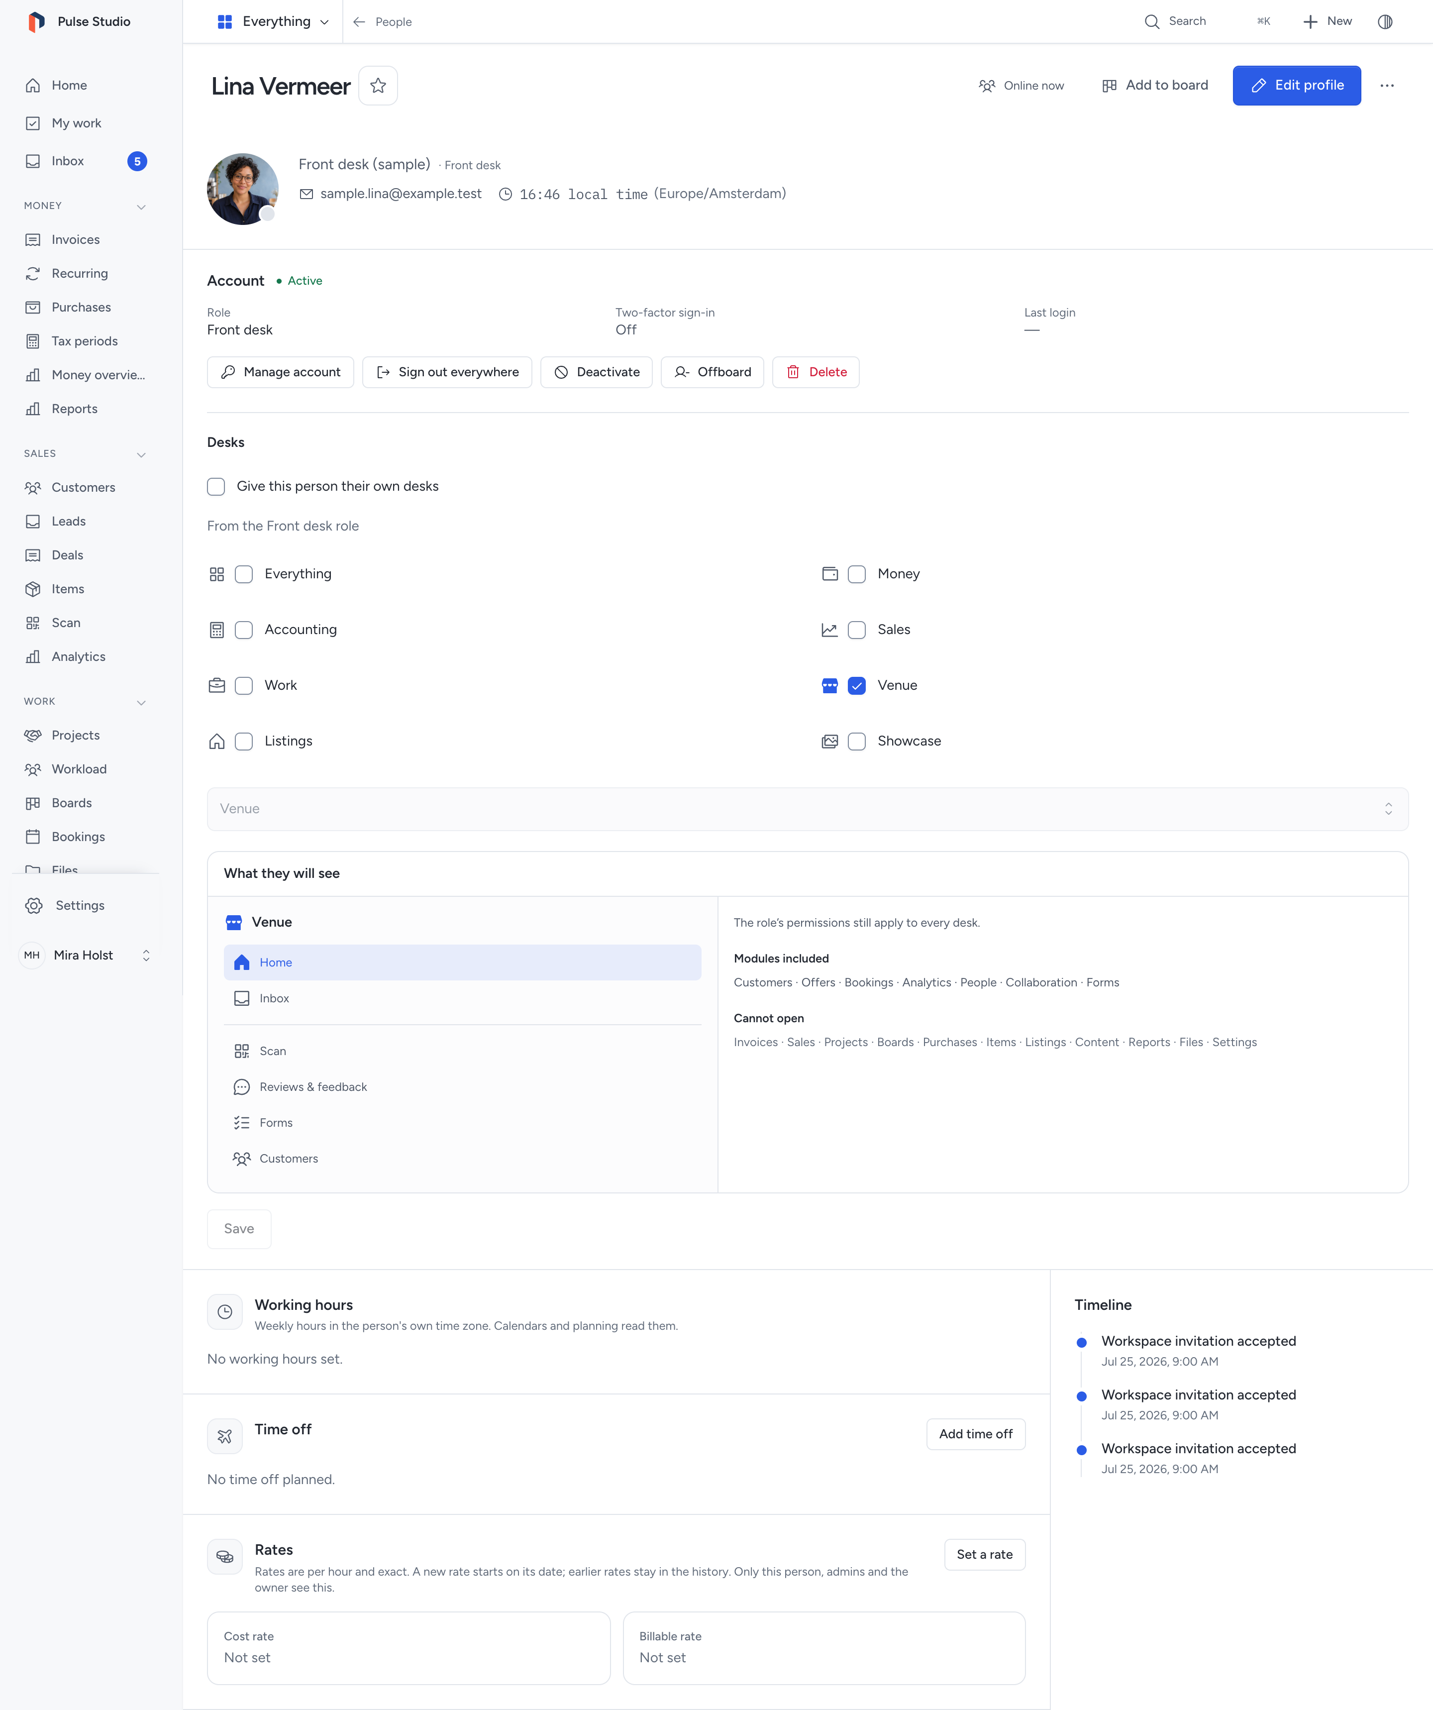Check the Money desk checkbox
Image resolution: width=1433 pixels, height=1710 pixels.
[x=856, y=574]
